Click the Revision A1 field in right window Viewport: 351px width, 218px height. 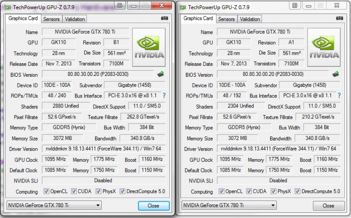(x=291, y=42)
